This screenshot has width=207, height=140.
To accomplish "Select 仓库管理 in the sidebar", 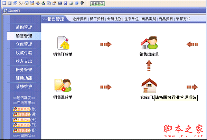I will point(24,44).
